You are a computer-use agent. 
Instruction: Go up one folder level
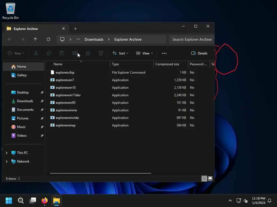(x=35, y=39)
